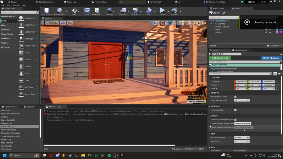Uncheck Net Load on Client
Screen dimensions: 283x159
click(x=235, y=110)
